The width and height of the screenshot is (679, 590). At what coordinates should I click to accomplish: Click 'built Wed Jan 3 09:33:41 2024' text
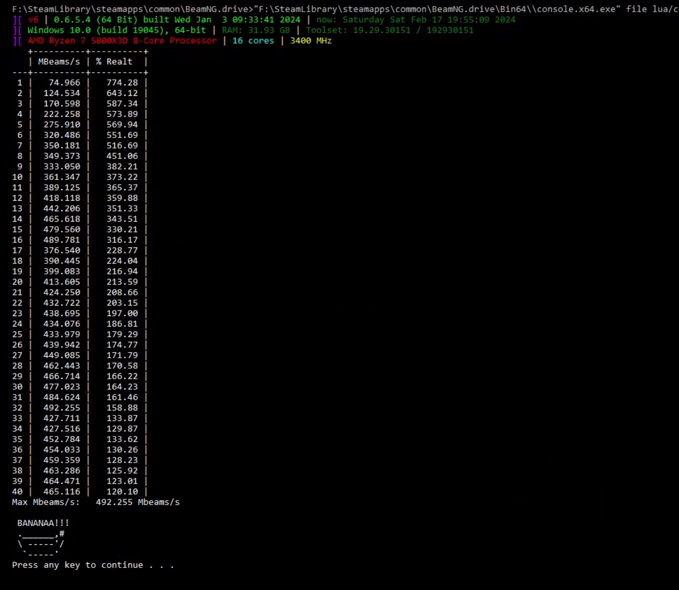click(221, 20)
